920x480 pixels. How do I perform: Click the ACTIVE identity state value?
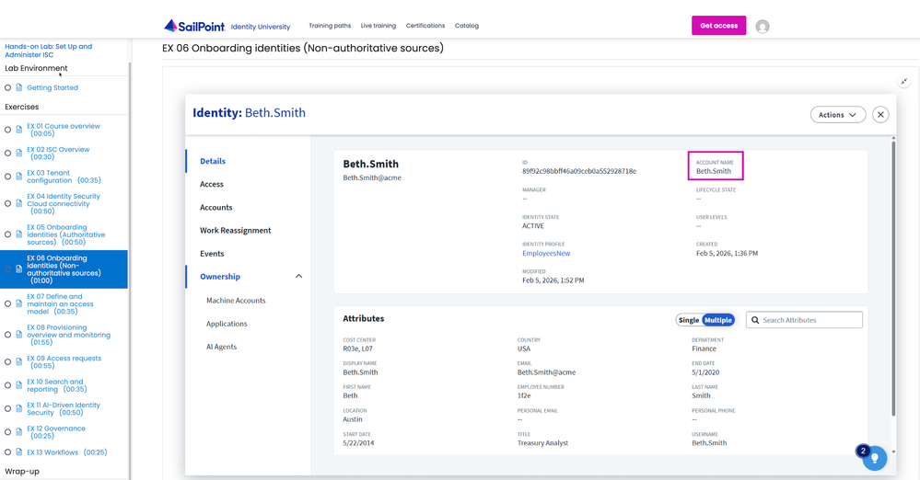pos(533,225)
